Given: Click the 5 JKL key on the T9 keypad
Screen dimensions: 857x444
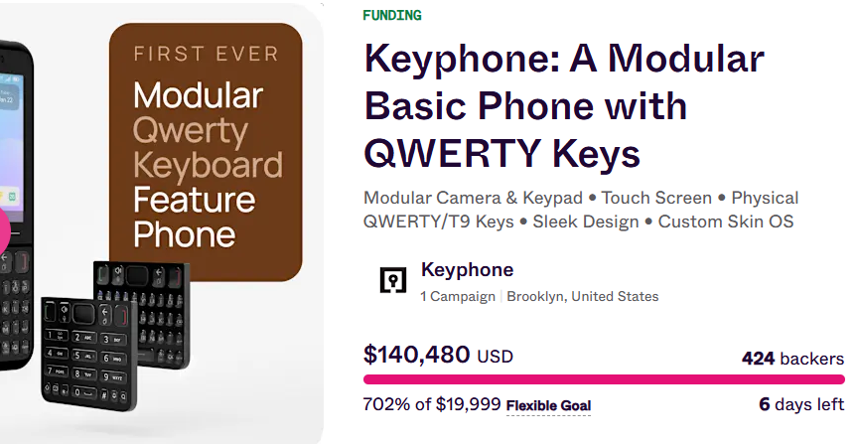Looking at the screenshot, I should click(82, 356).
